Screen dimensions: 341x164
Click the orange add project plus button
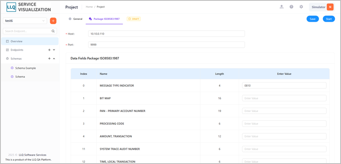(53, 21)
